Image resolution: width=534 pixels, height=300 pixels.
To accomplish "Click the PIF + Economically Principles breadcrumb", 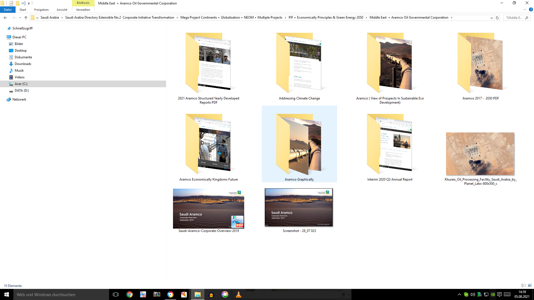I will coord(326,17).
